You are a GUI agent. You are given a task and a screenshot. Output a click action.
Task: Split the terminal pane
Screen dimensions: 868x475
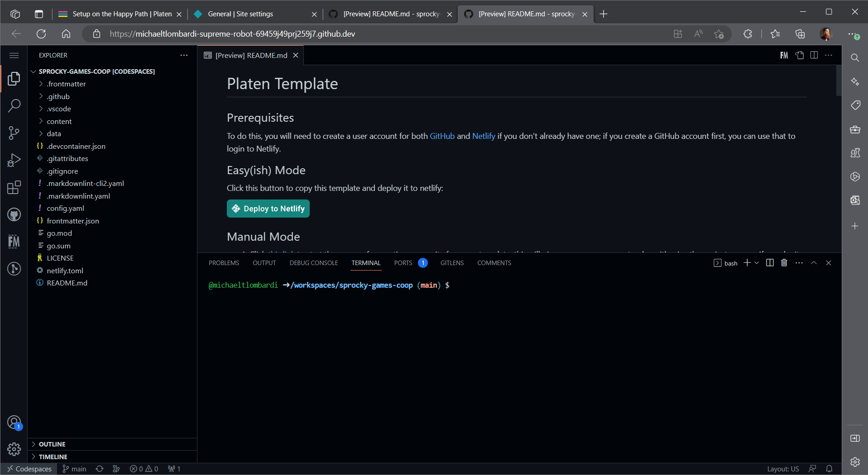pos(770,263)
